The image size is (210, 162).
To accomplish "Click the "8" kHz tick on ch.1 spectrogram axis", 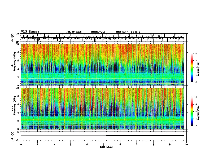I will click(x=18, y=52).
